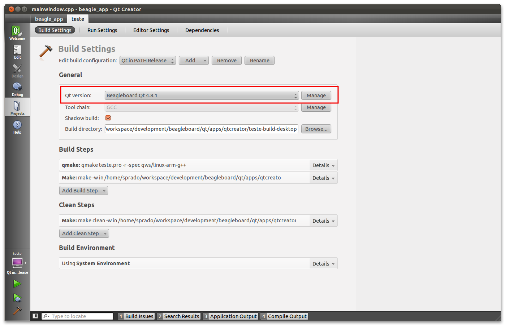Click the Build directory path field
The width and height of the screenshot is (505, 325).
point(202,129)
